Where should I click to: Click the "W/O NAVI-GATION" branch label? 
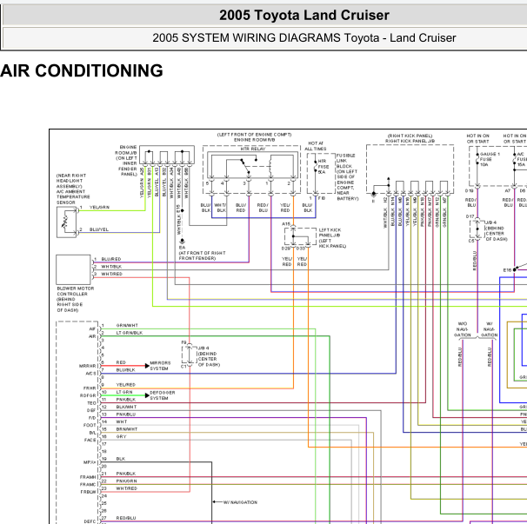click(x=463, y=329)
